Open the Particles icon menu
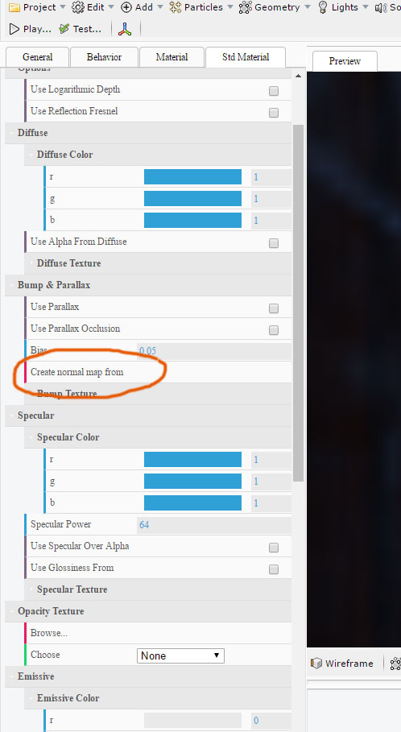This screenshot has height=732, width=401. click(175, 7)
